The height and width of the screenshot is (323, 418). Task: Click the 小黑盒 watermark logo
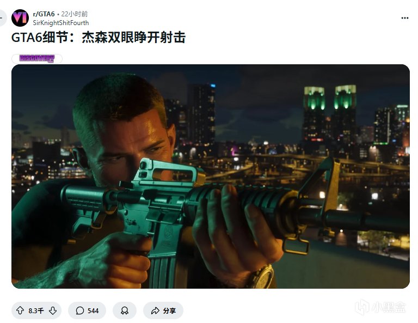click(x=362, y=307)
